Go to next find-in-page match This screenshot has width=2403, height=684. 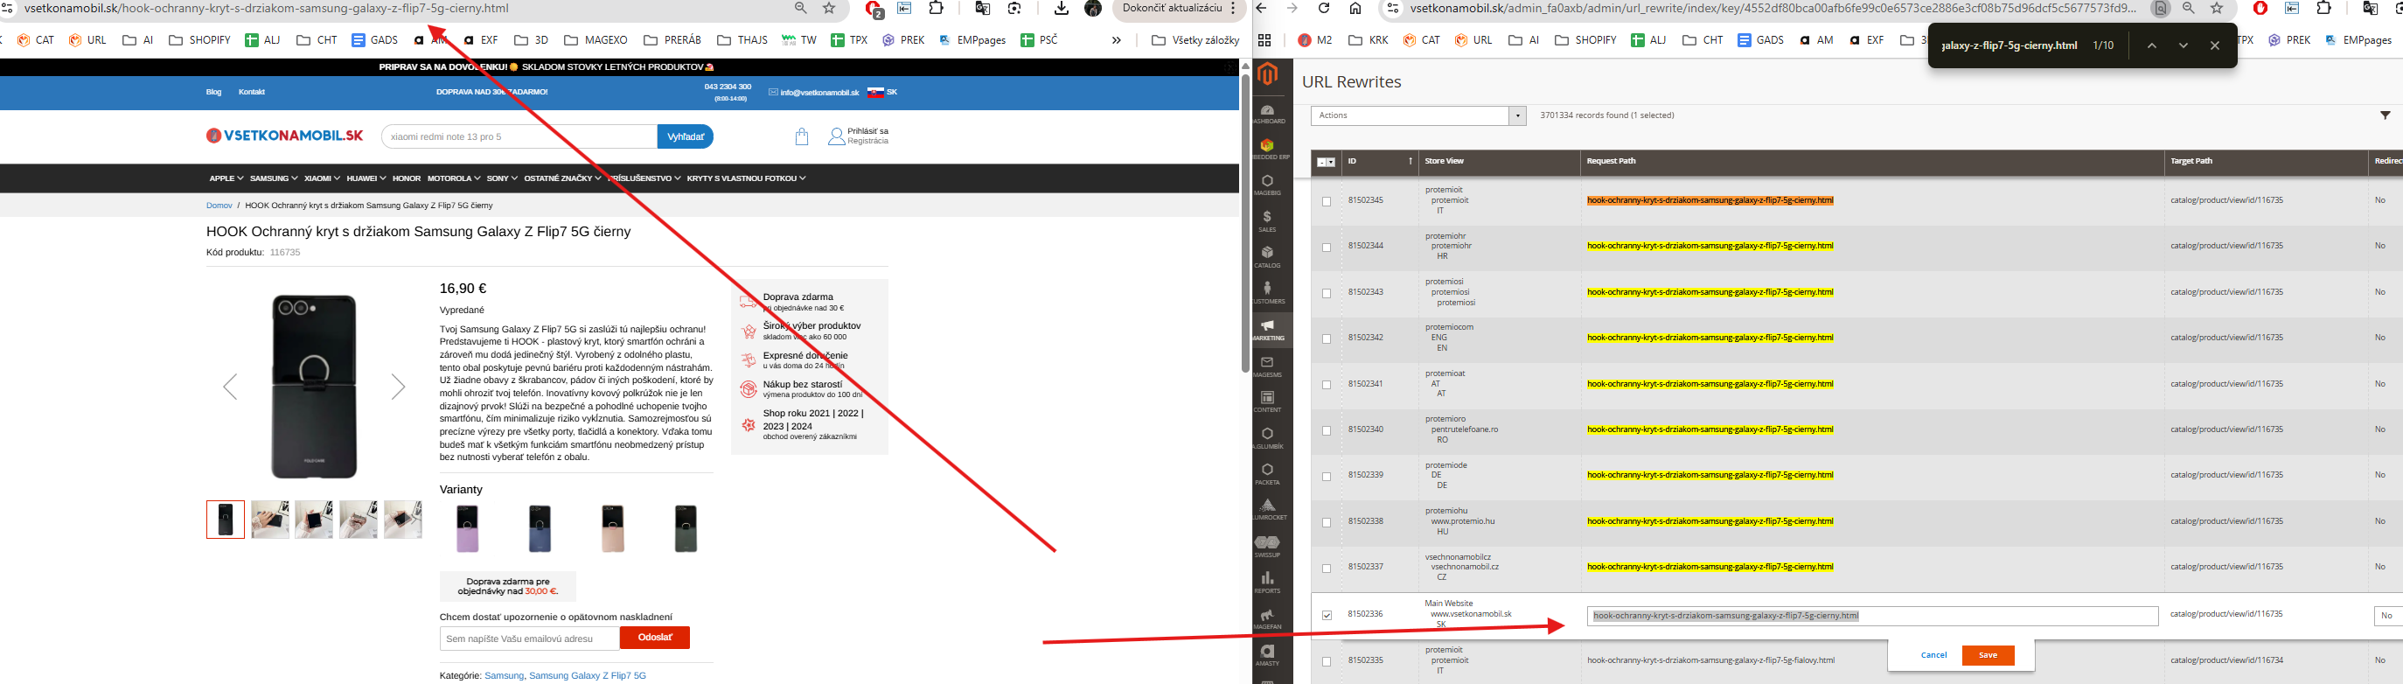[x=2183, y=45]
